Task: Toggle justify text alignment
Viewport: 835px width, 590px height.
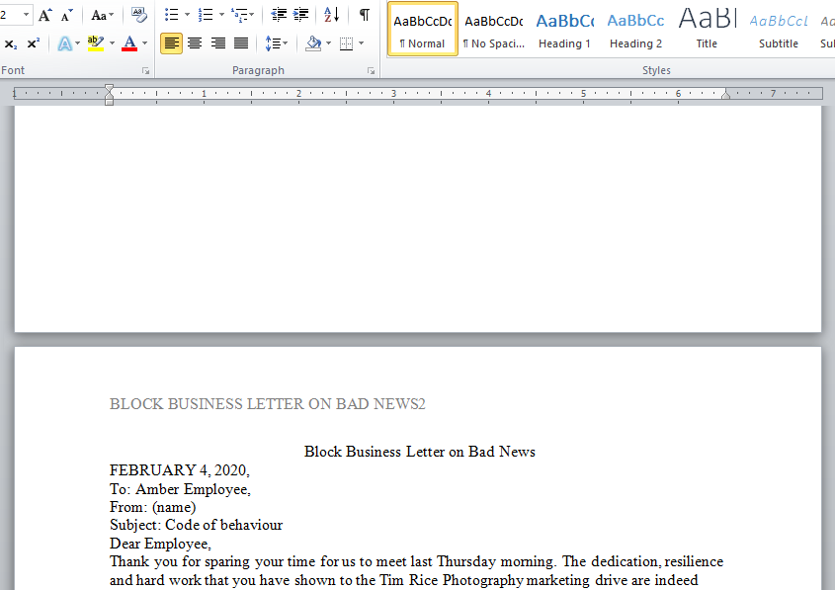Action: click(240, 43)
